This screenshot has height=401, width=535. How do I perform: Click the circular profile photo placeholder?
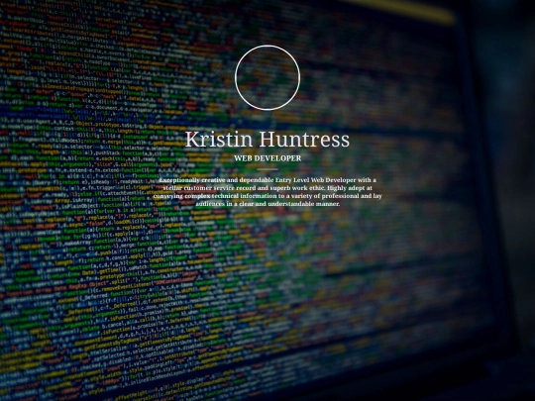click(x=267, y=77)
